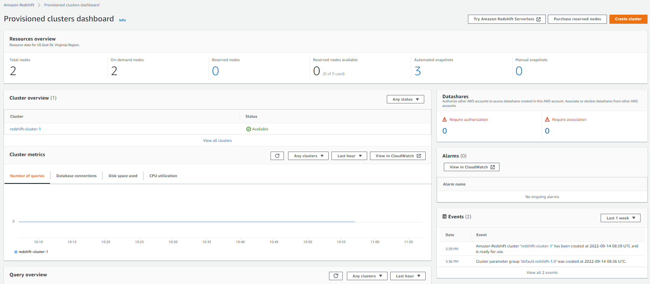This screenshot has width=650, height=284.
Task: Click the 5:39 PM event timestamp
Action: [452, 249]
